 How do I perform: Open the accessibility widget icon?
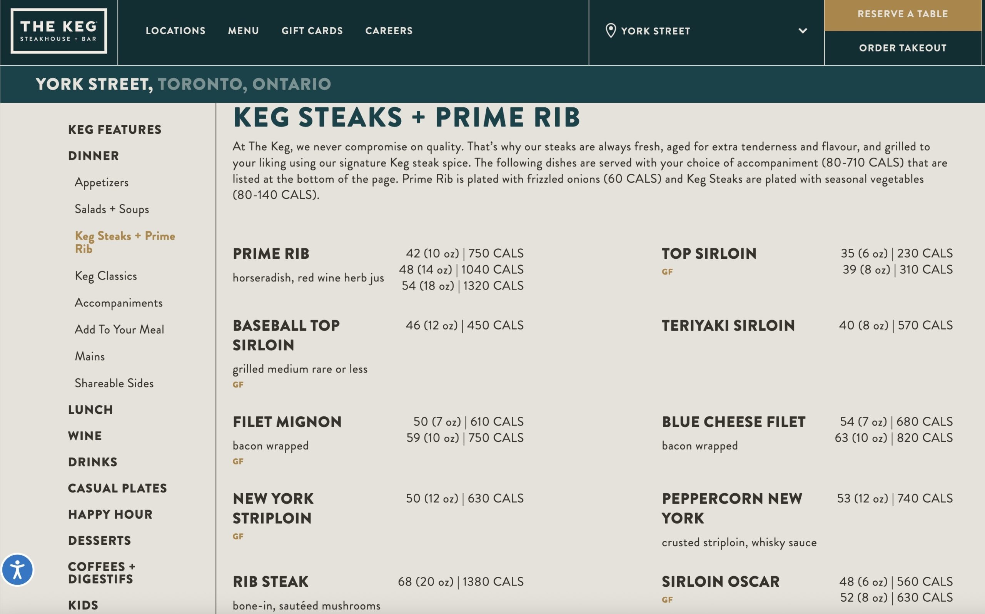(17, 569)
